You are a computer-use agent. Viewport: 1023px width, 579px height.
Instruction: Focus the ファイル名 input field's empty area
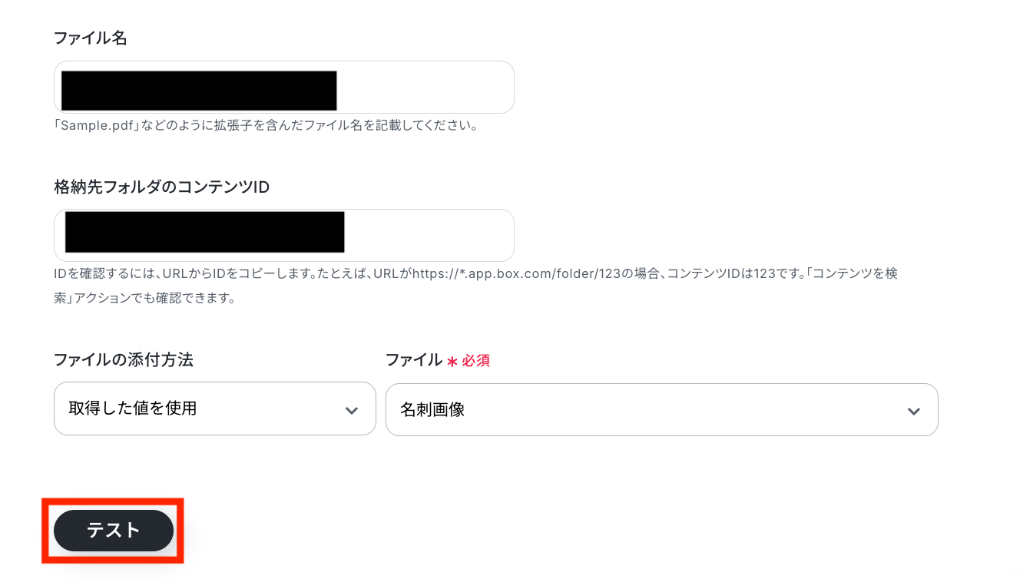[x=425, y=88]
